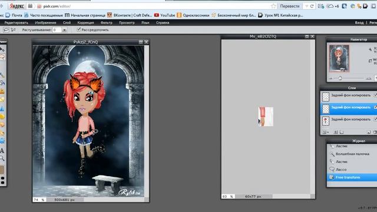377x212 pixels.
Task: Open the Просмотр menu
Action: [127, 23]
